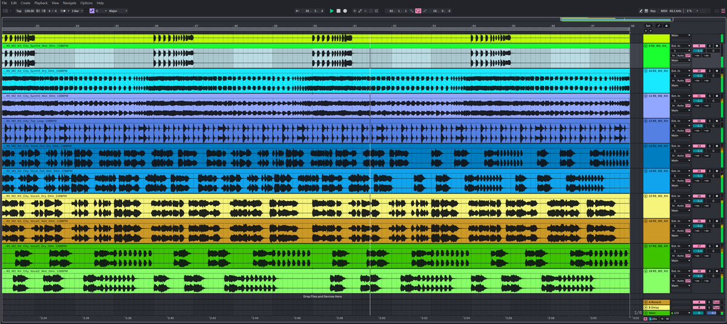The width and height of the screenshot is (727, 324).
Task: Arm track 10 for recording
Action: (x=717, y=71)
